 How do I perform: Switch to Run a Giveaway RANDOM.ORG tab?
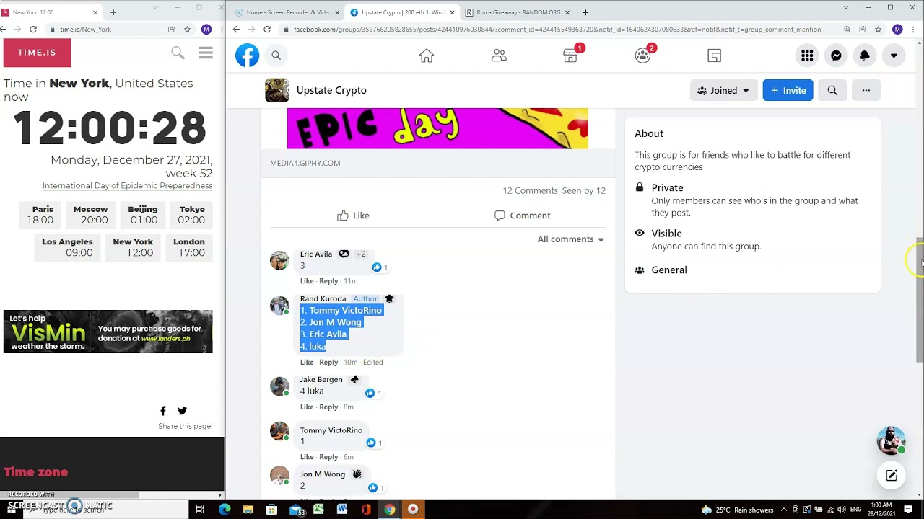518,12
